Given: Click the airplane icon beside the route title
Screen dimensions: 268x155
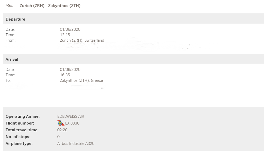Looking at the screenshot, I should coord(9,5).
